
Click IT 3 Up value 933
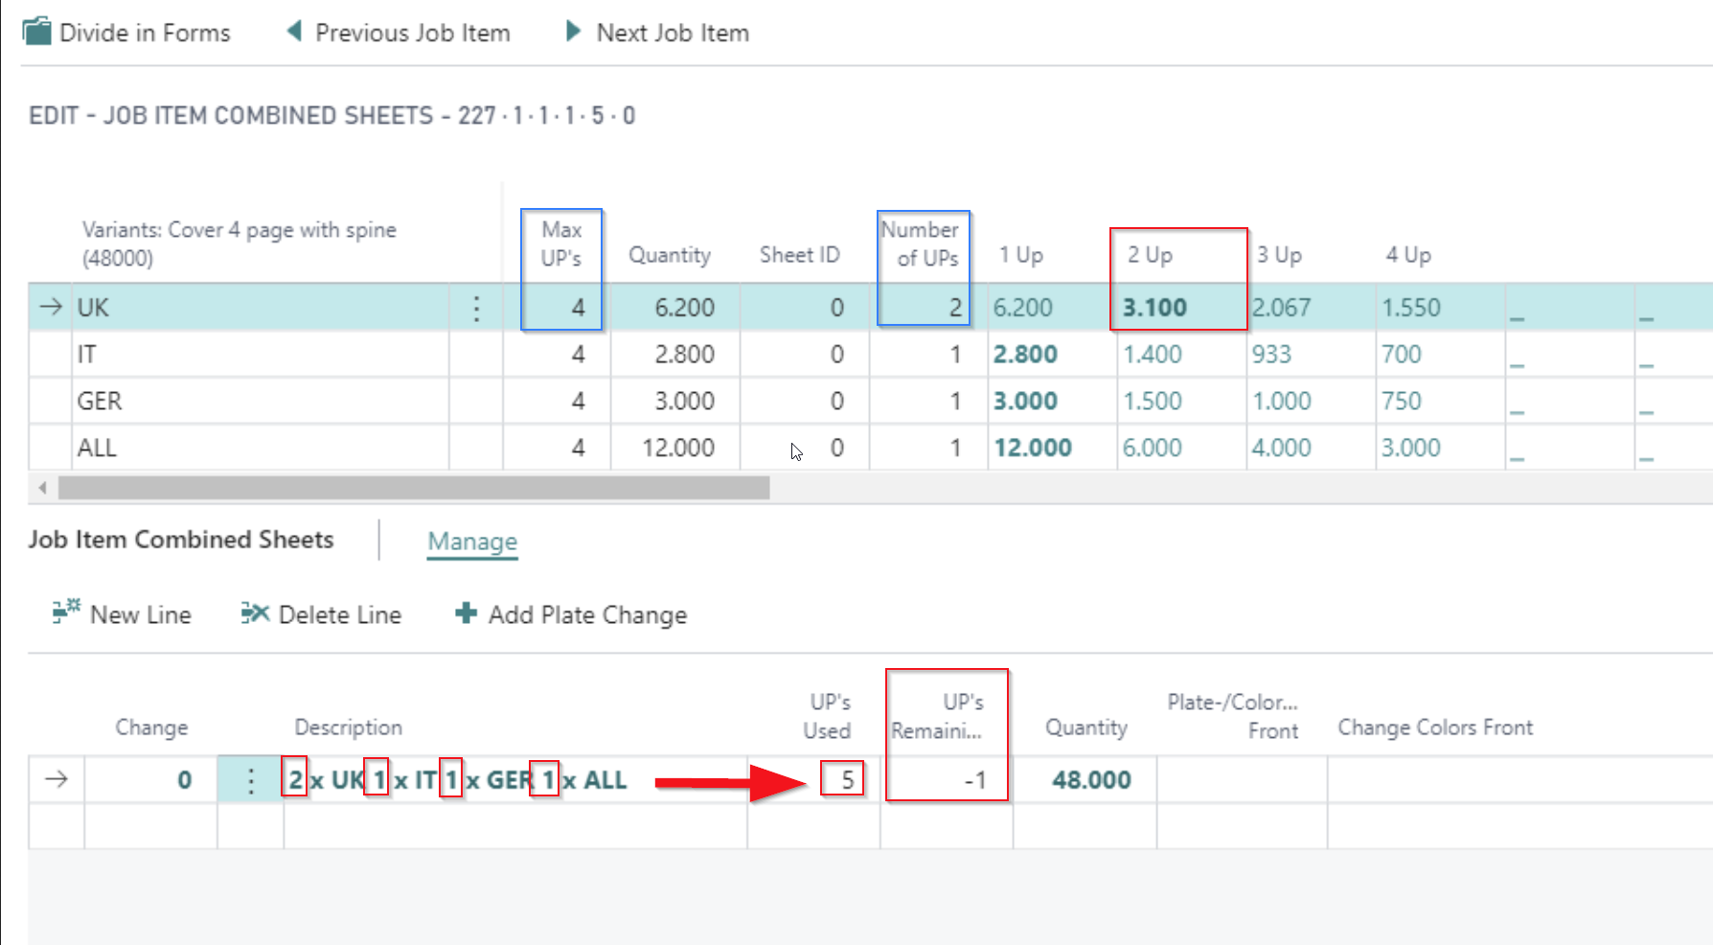pyautogui.click(x=1271, y=355)
